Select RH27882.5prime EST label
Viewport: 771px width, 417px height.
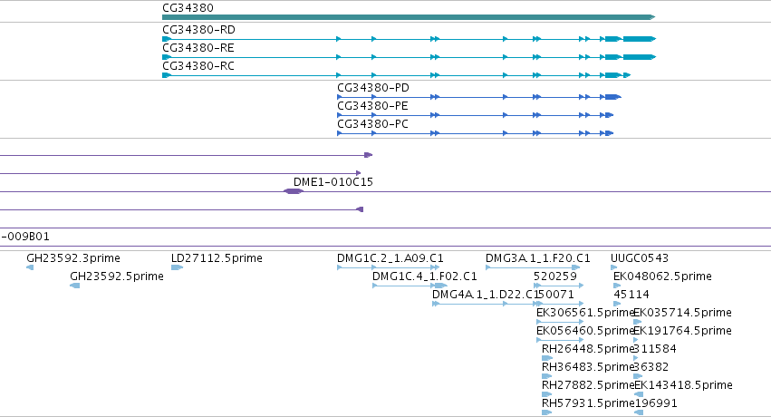[588, 385]
